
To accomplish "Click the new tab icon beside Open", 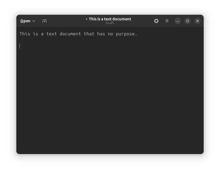I will [x=44, y=21].
